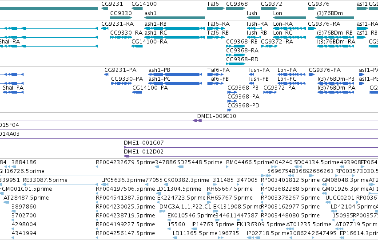Select EST RM04466.5prime
The height and width of the screenshot is (240, 378).
[249, 162]
